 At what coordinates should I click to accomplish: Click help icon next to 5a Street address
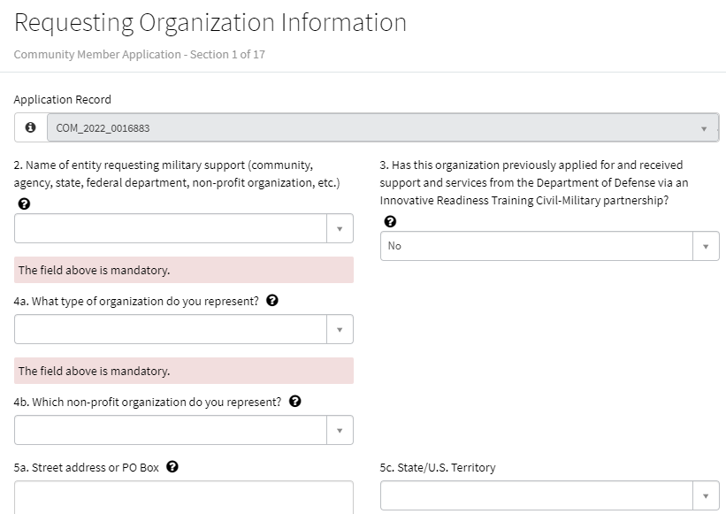(172, 467)
